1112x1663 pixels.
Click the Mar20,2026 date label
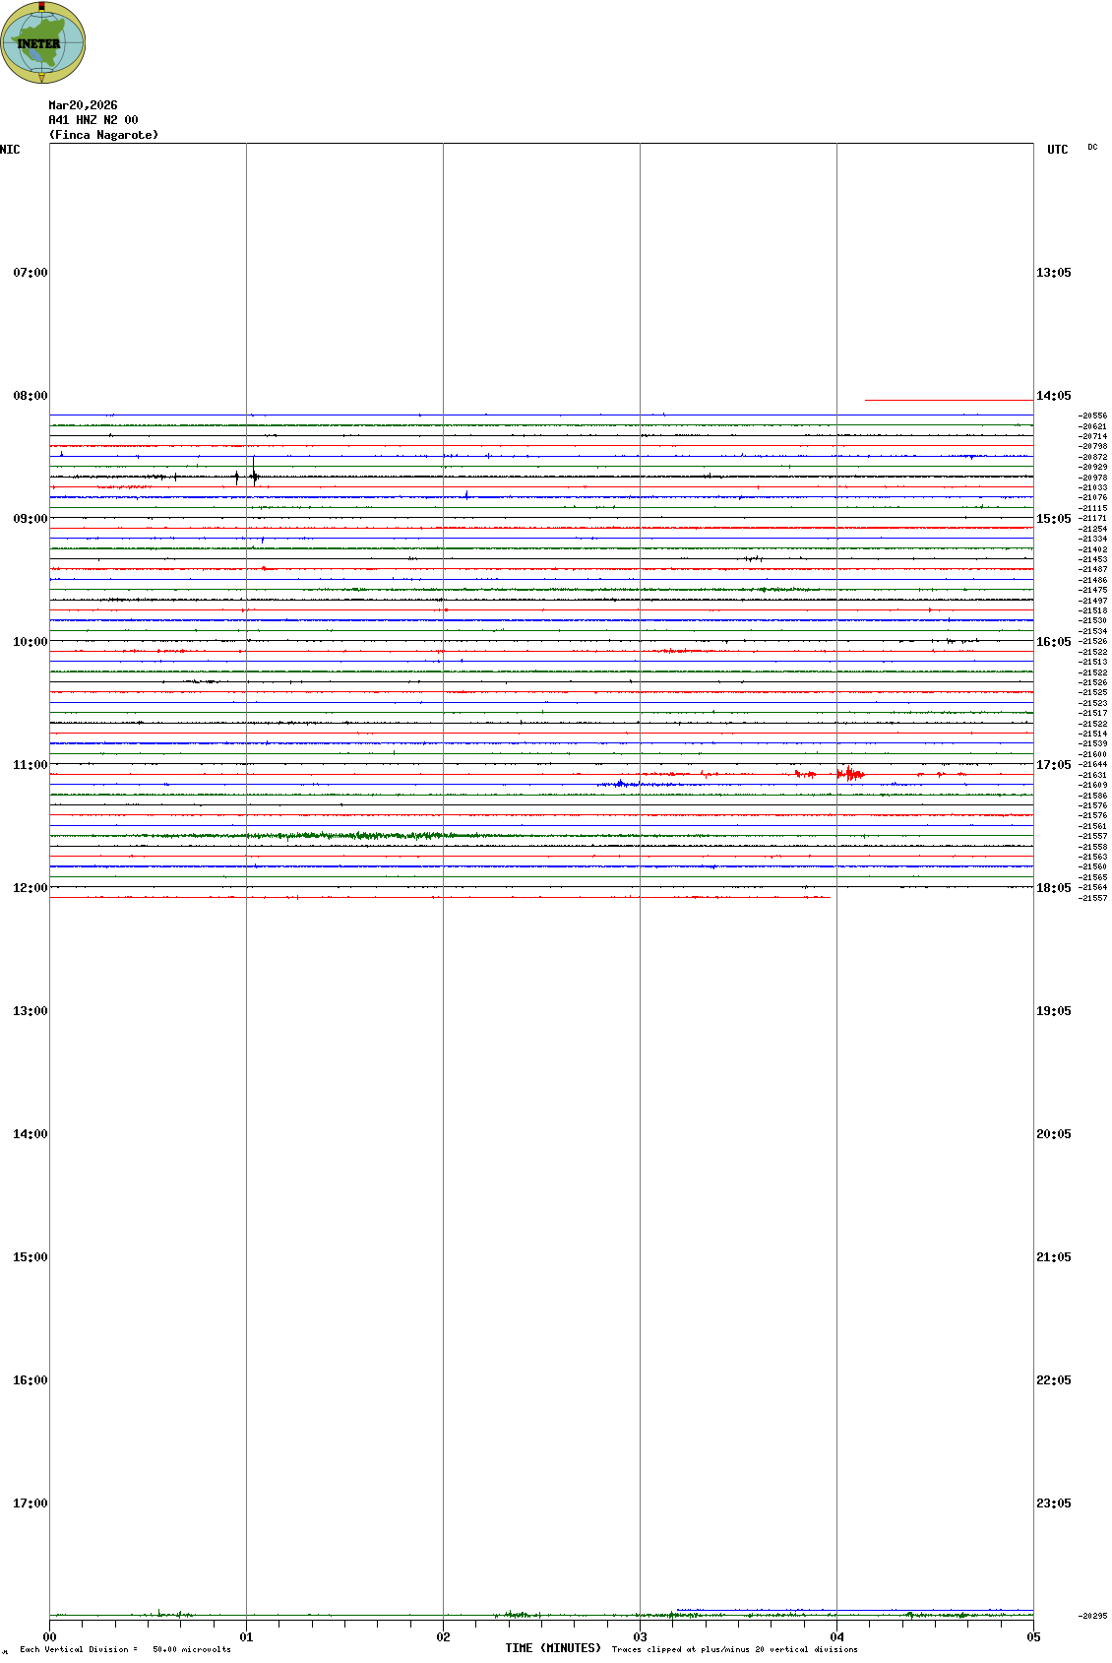pyautogui.click(x=83, y=105)
